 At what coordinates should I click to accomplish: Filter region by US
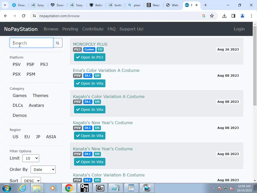16,137
